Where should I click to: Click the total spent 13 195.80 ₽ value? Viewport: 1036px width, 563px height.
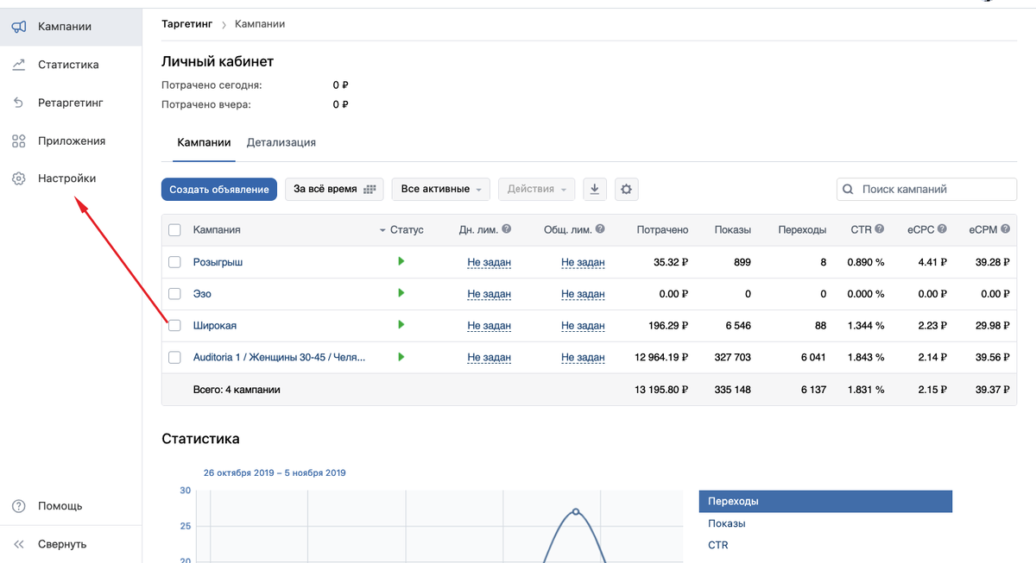tap(661, 390)
